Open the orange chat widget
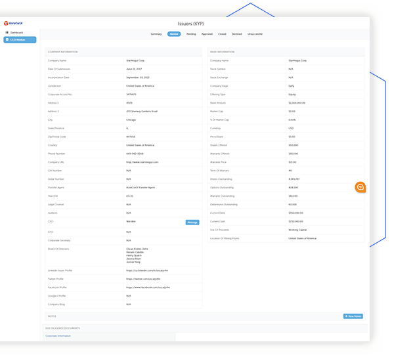394x361 pixels. point(360,187)
